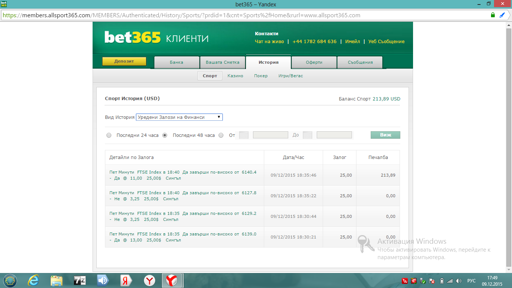Click the Залог column header
This screenshot has height=288, width=512.
click(340, 157)
